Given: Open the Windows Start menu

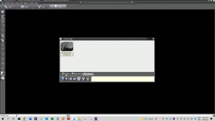Looking at the screenshot, I should click(2, 119).
